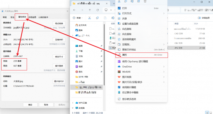Click the pin icon beside 音乐

[101, 72]
